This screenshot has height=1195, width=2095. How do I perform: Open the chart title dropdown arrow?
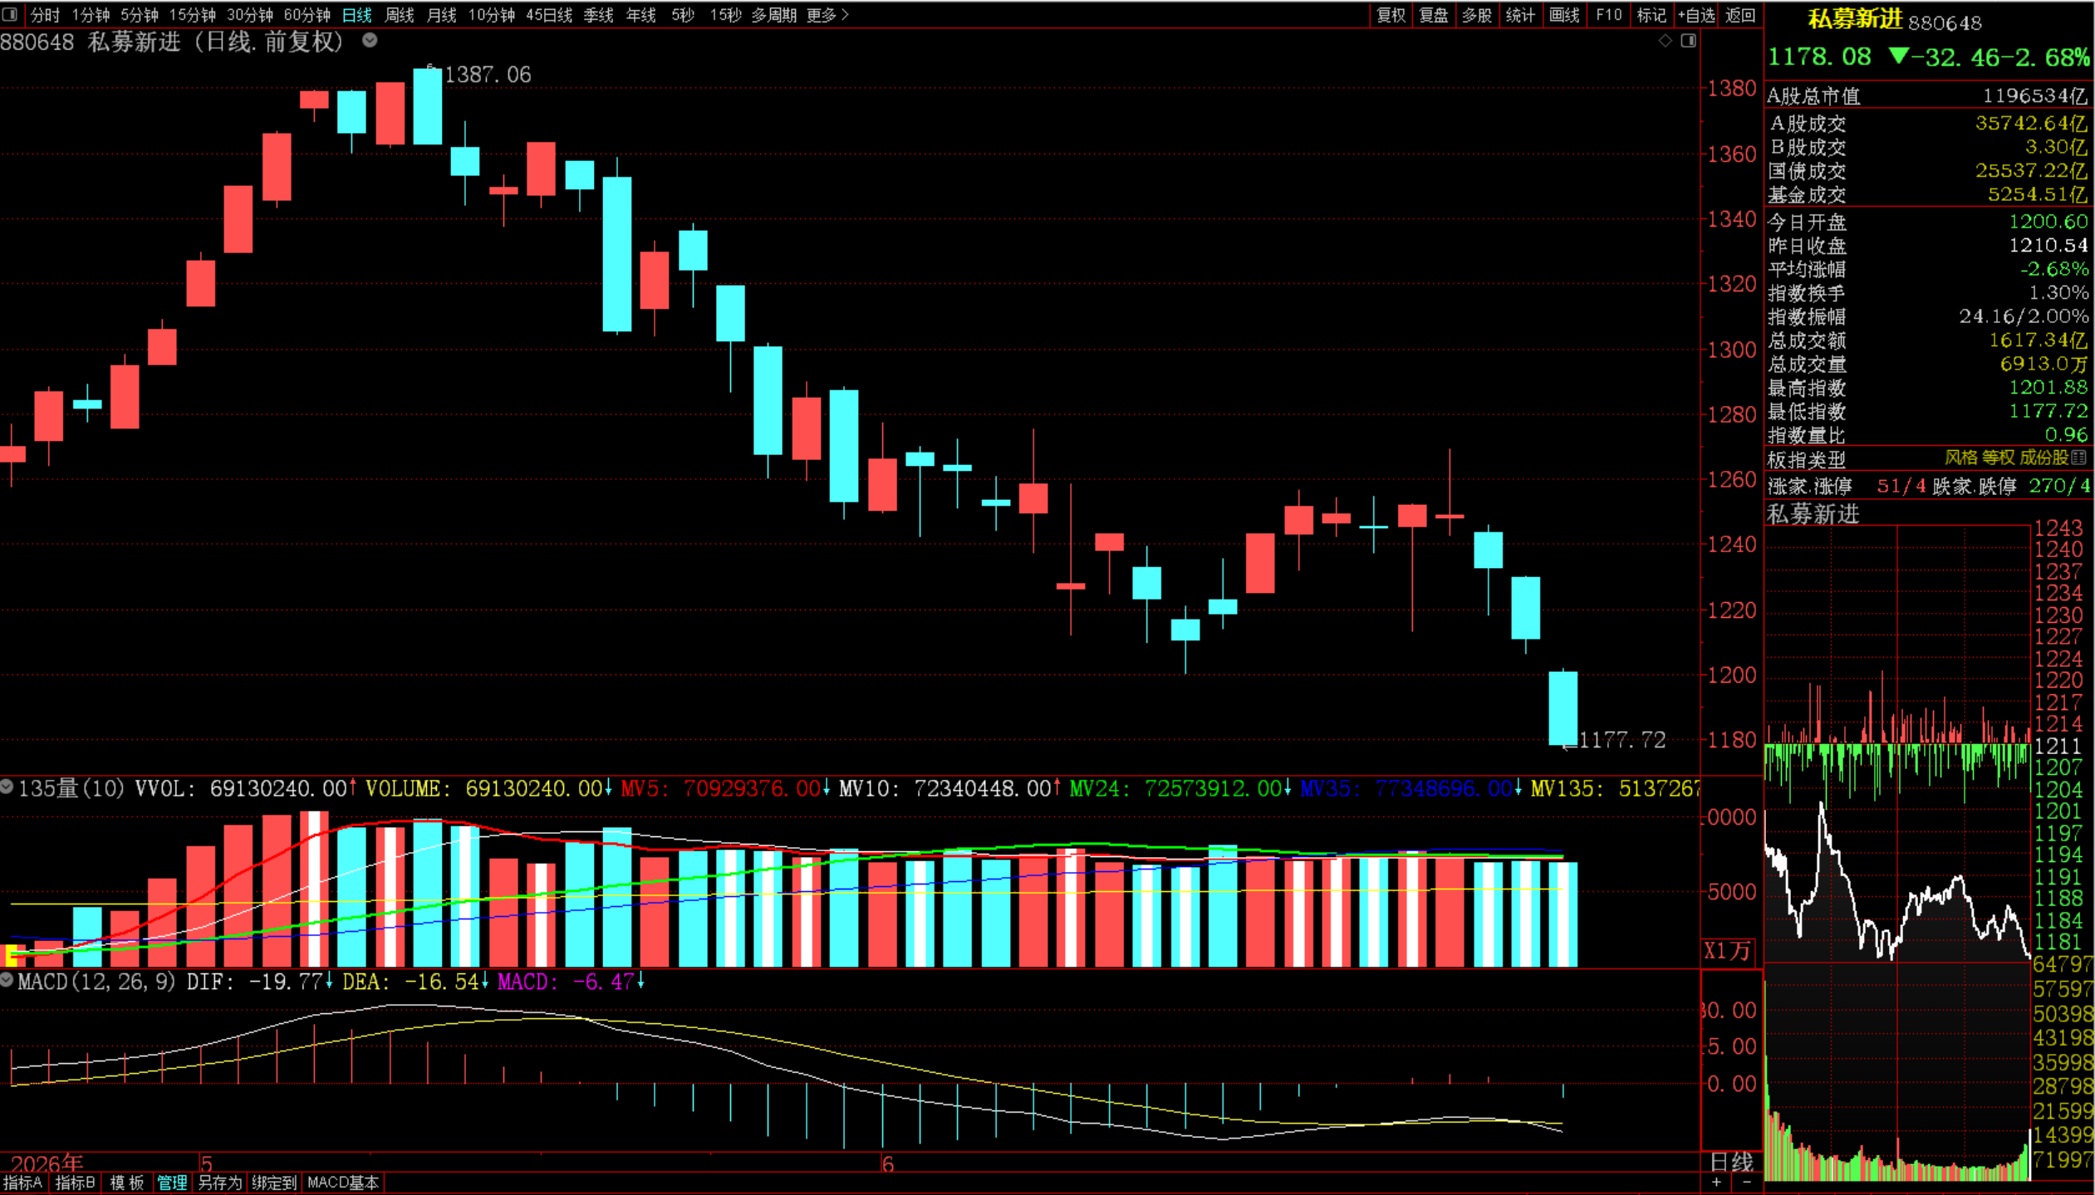coord(370,41)
